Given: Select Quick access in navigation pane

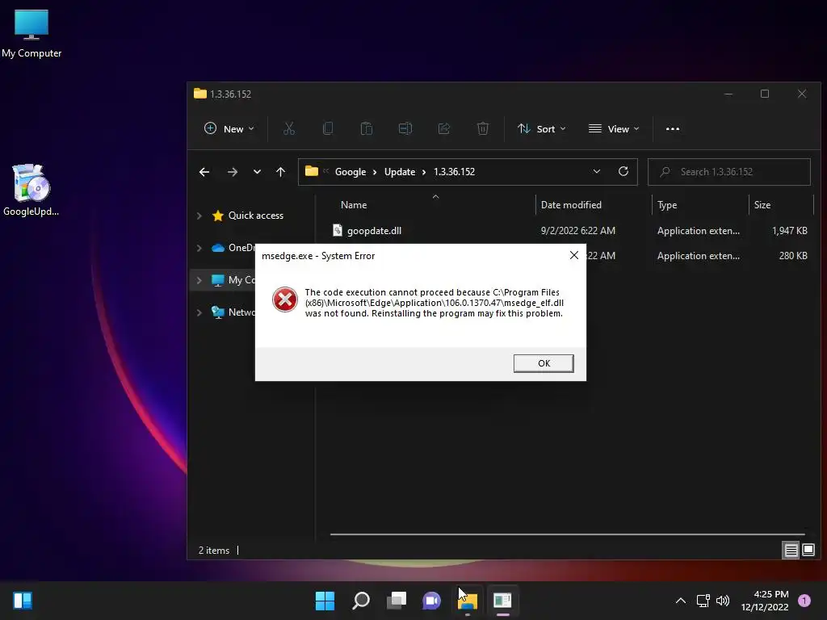Looking at the screenshot, I should point(256,215).
